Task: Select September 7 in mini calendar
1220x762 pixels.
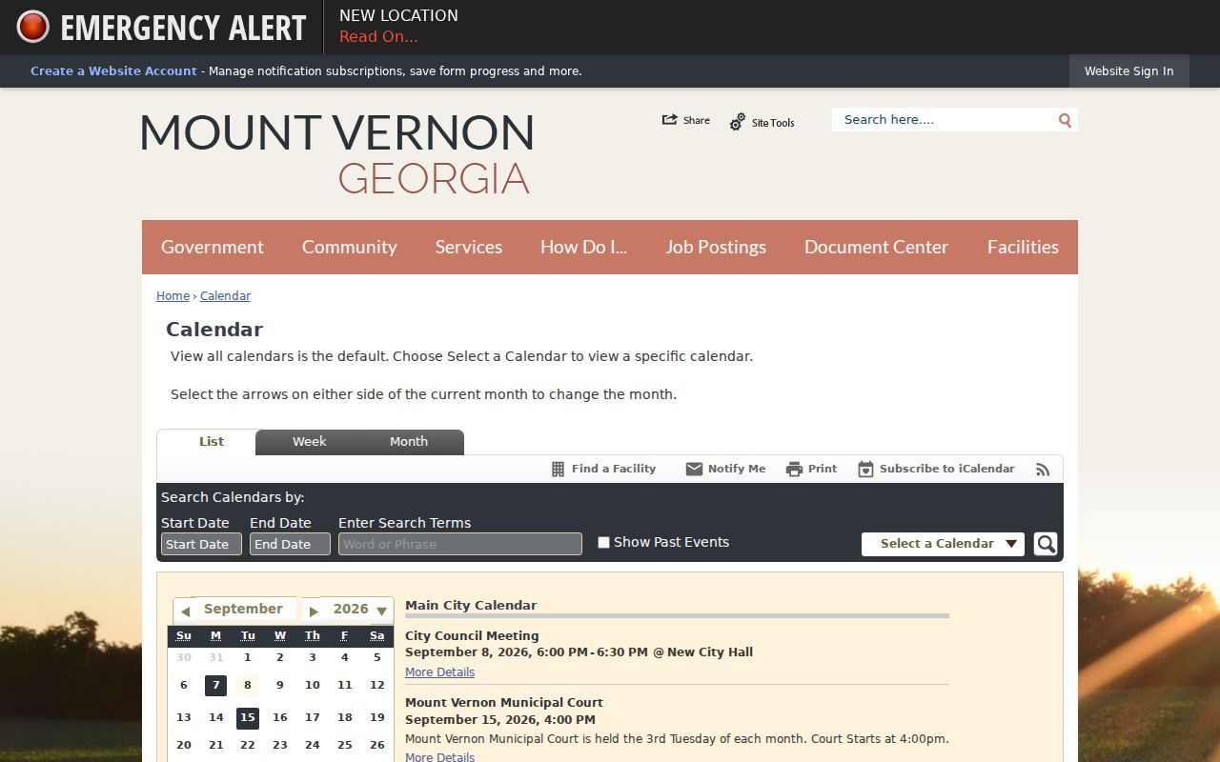Action: point(215,686)
